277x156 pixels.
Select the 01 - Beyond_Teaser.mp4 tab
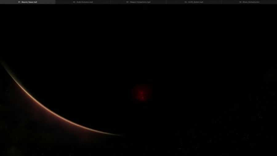tap(28, 2)
